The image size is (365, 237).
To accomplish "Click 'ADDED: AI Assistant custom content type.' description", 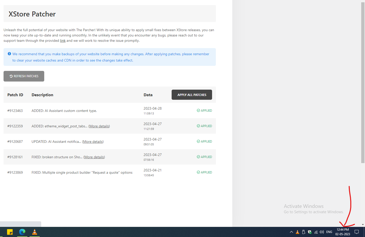I will pos(64,111).
